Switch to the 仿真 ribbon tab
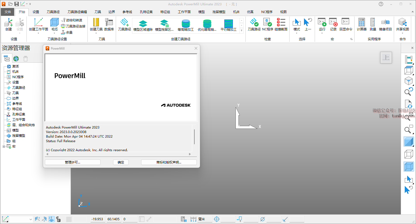416x224 pixels. [250, 12]
